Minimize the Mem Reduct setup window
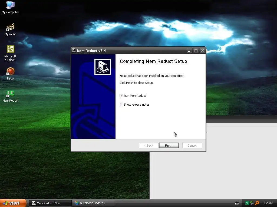The width and height of the screenshot is (277, 207). click(189, 51)
